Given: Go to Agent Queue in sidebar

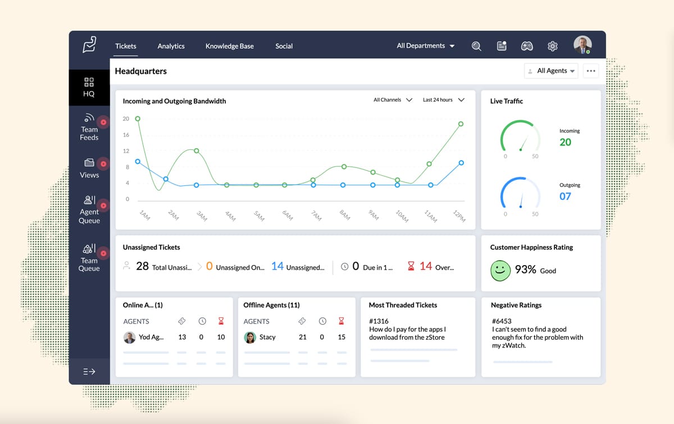Looking at the screenshot, I should (89, 209).
